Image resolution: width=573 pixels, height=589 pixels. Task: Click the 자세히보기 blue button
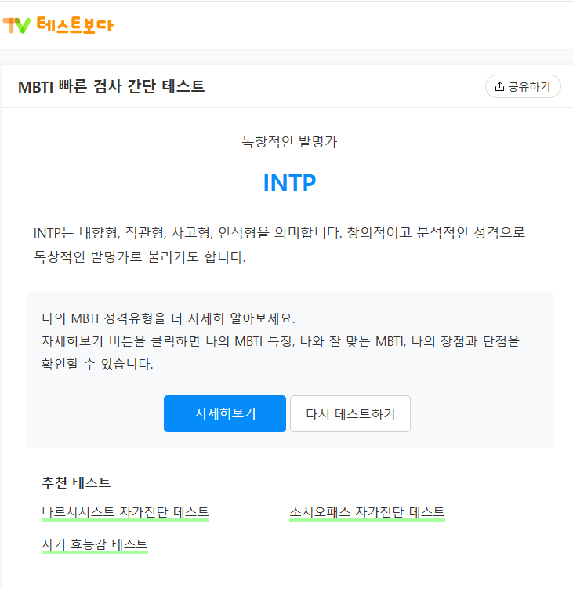tap(225, 413)
